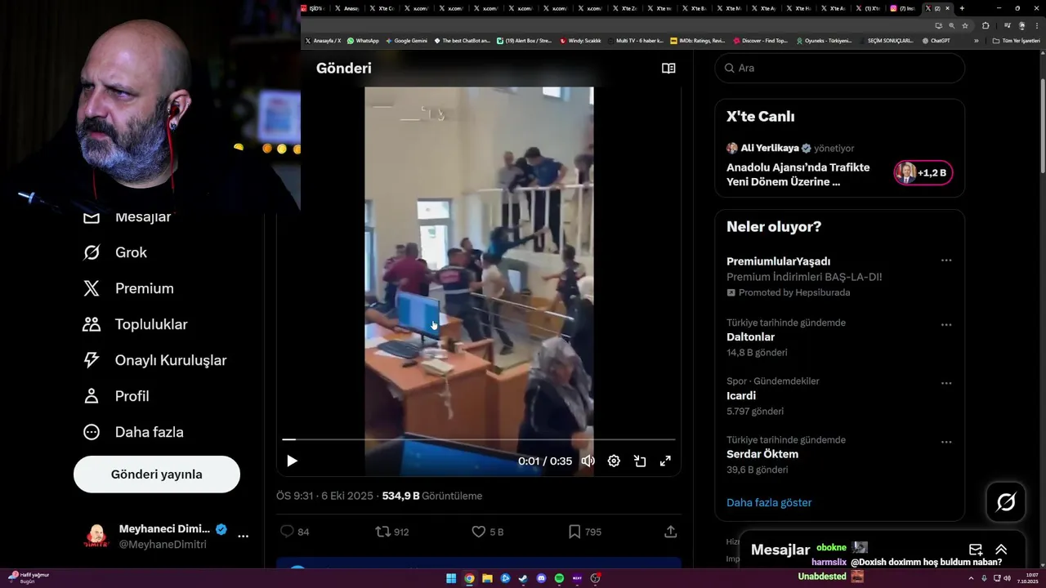Open browser extensions puzzle icon

[x=986, y=25]
